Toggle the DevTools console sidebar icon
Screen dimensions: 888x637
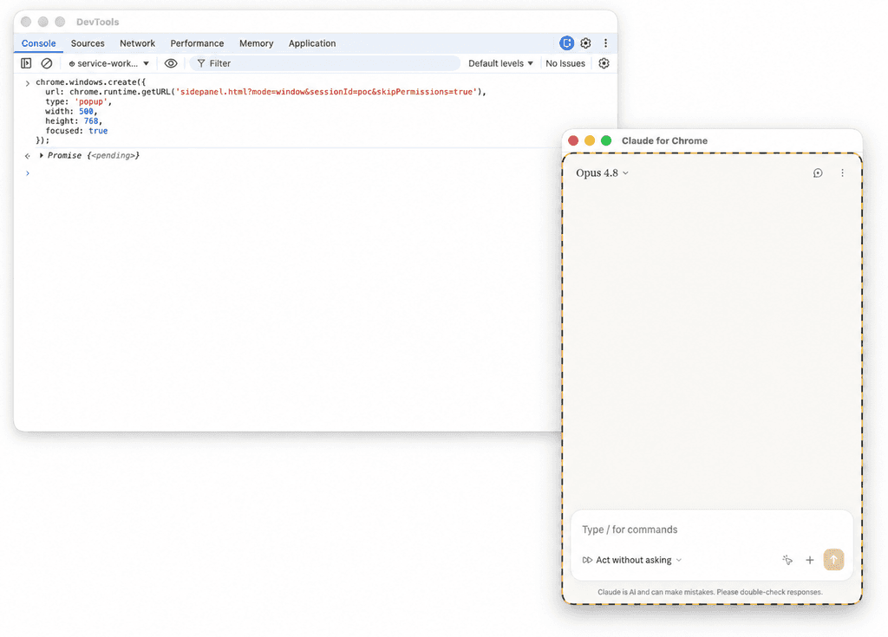click(26, 63)
